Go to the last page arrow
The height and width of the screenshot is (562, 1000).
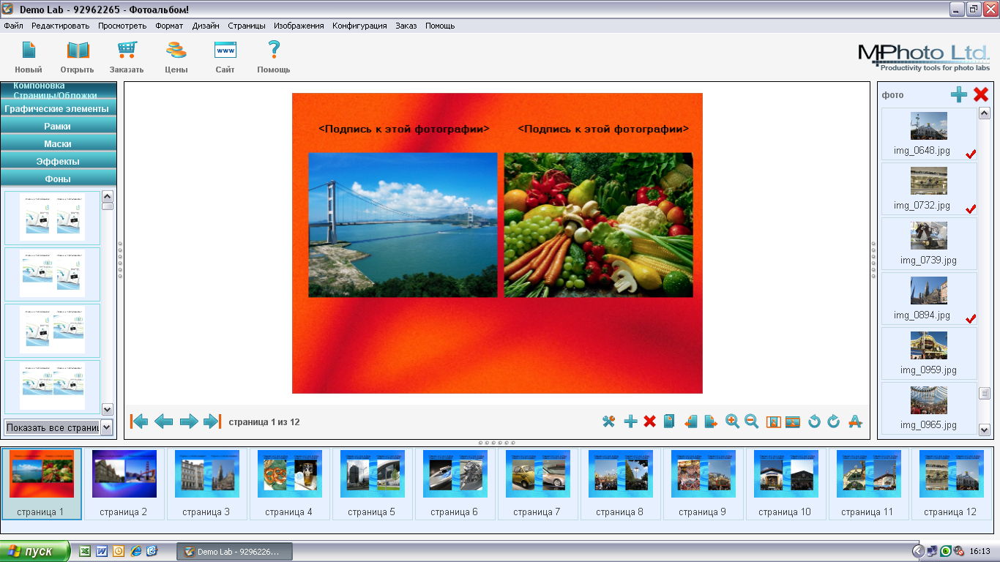[x=212, y=421]
